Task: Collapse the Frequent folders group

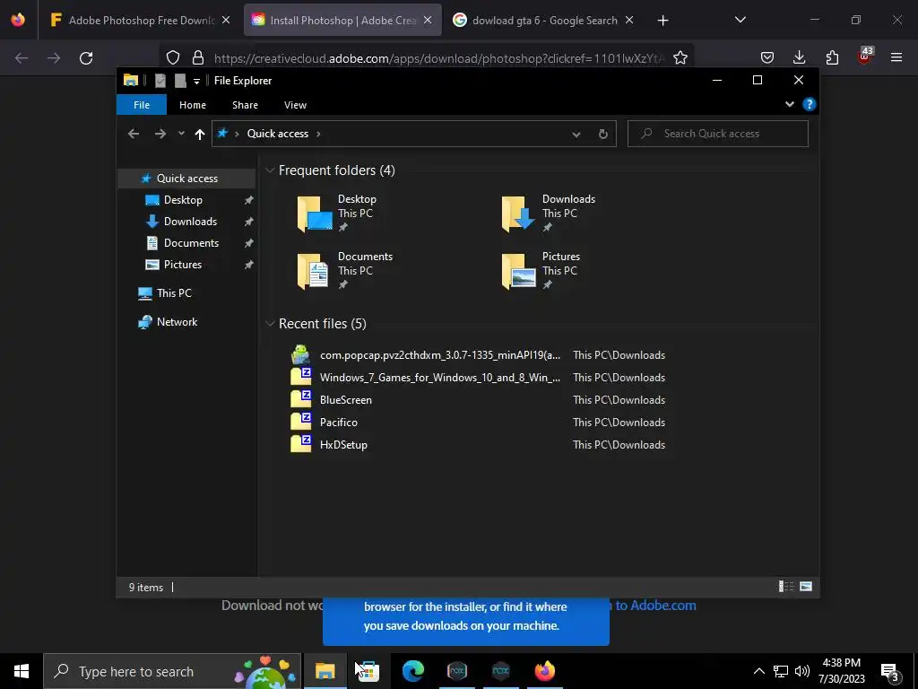Action: click(x=270, y=170)
